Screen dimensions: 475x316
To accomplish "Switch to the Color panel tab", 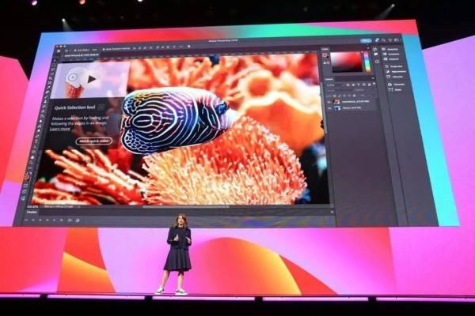I will point(325,49).
